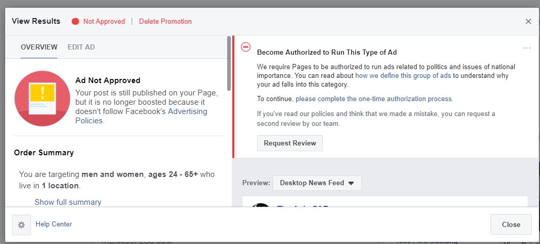Click the X icon to dismiss View Results
This screenshot has width=540, height=244.
tap(528, 22)
